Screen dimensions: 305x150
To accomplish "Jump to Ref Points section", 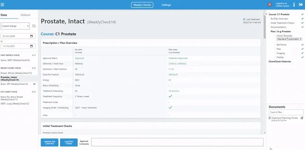I will point(281,45).
